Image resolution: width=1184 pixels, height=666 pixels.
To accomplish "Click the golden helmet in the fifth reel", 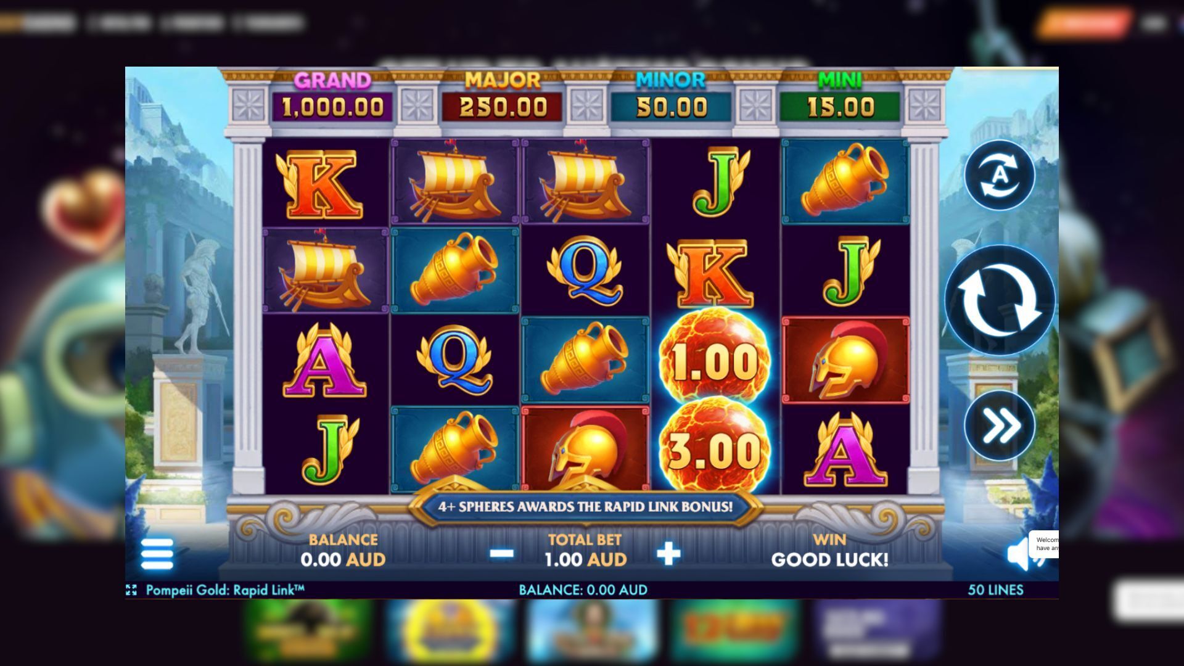I will coord(845,361).
